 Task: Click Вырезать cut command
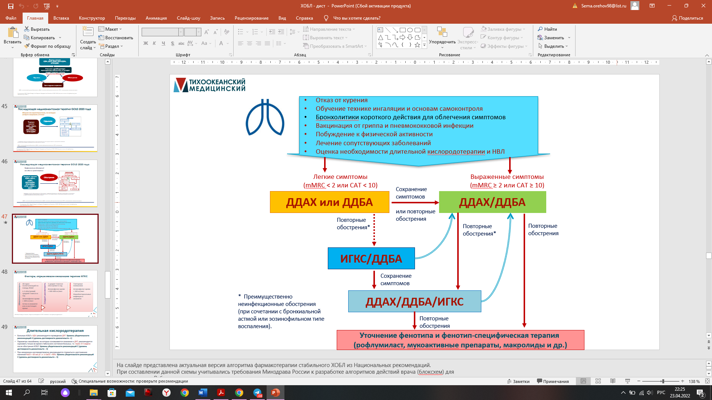(x=37, y=29)
